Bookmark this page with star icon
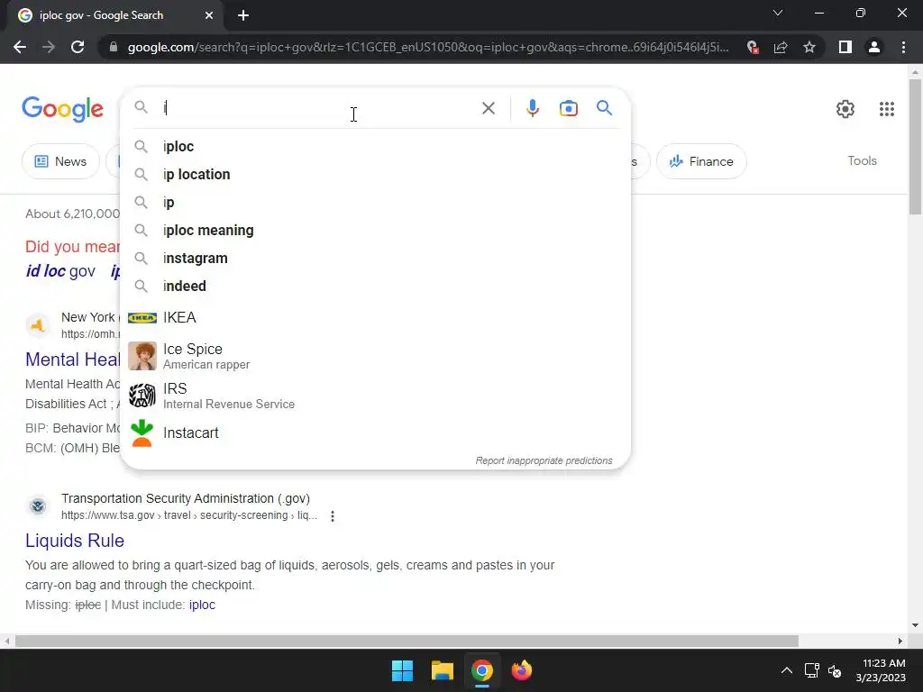The image size is (923, 692). pos(809,47)
